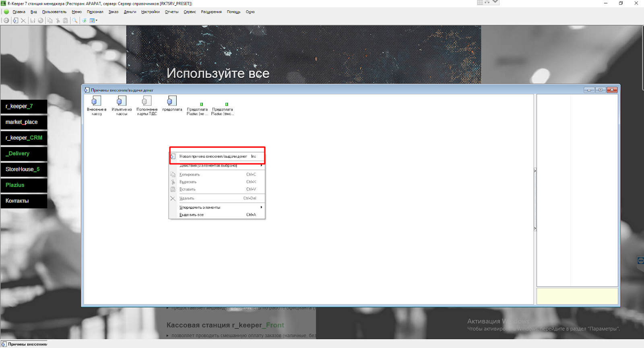Open the 'Вид' menu
Screen dimensions: 644x348
pos(34,12)
